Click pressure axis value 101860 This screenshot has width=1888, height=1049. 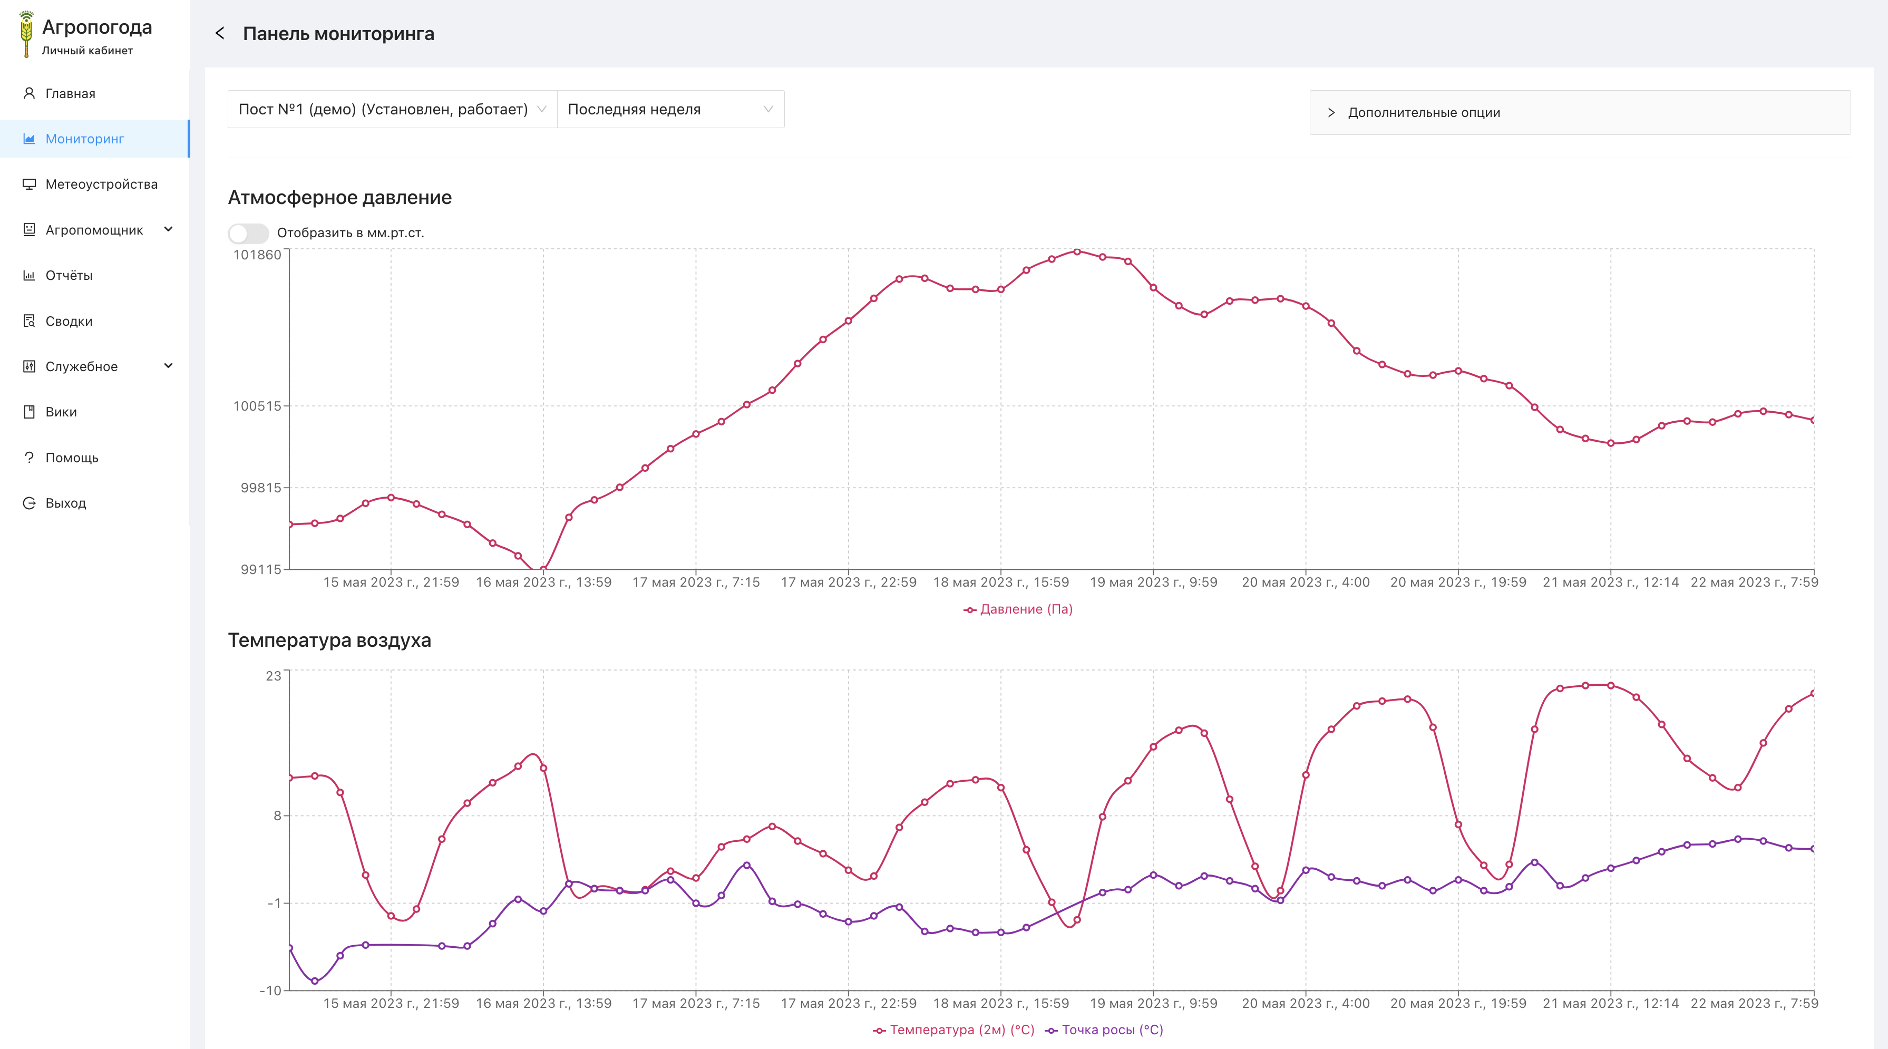click(257, 255)
